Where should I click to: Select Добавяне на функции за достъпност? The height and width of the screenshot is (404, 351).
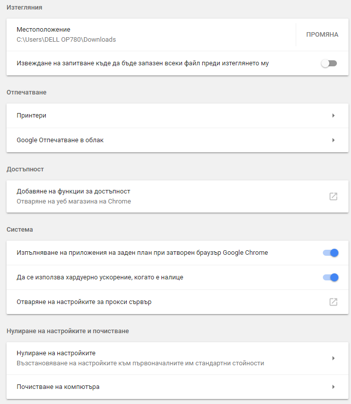pyautogui.click(x=73, y=191)
